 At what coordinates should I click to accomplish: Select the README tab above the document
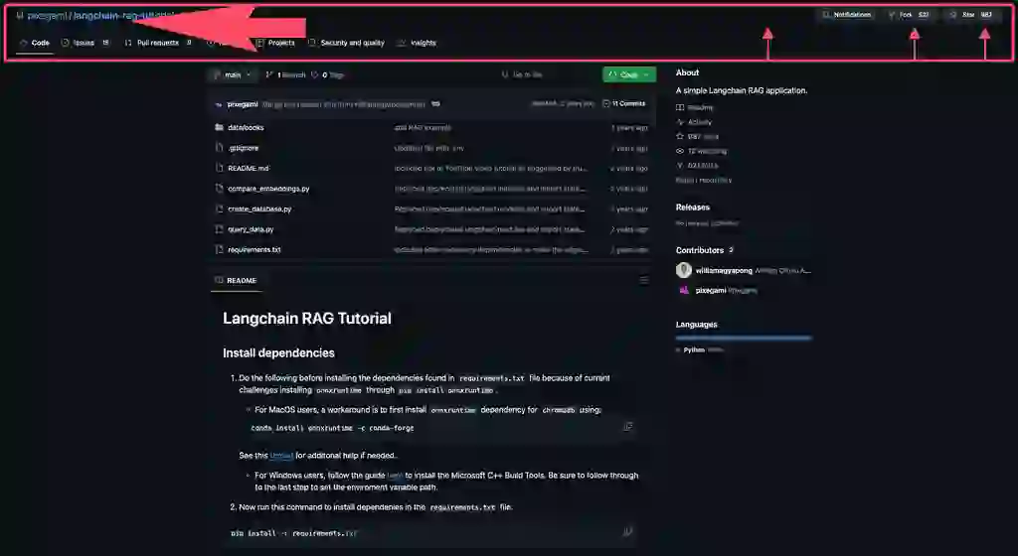pyautogui.click(x=236, y=281)
